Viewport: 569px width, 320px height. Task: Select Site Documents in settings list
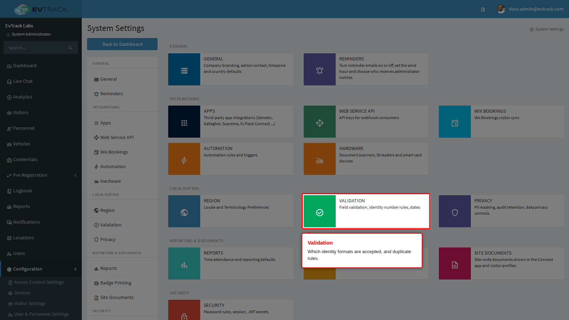pos(122,298)
